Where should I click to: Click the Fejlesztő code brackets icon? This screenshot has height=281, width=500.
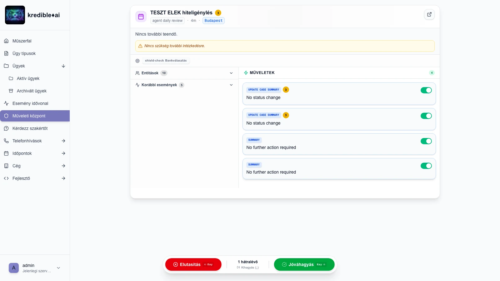6,178
